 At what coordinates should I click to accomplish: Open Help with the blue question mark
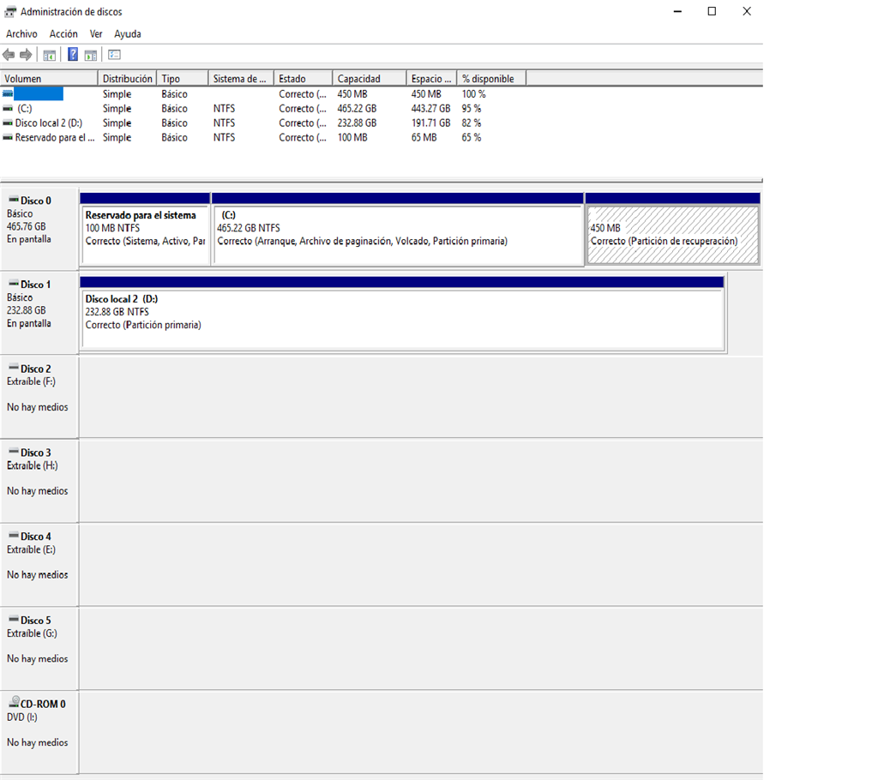pos(73,54)
